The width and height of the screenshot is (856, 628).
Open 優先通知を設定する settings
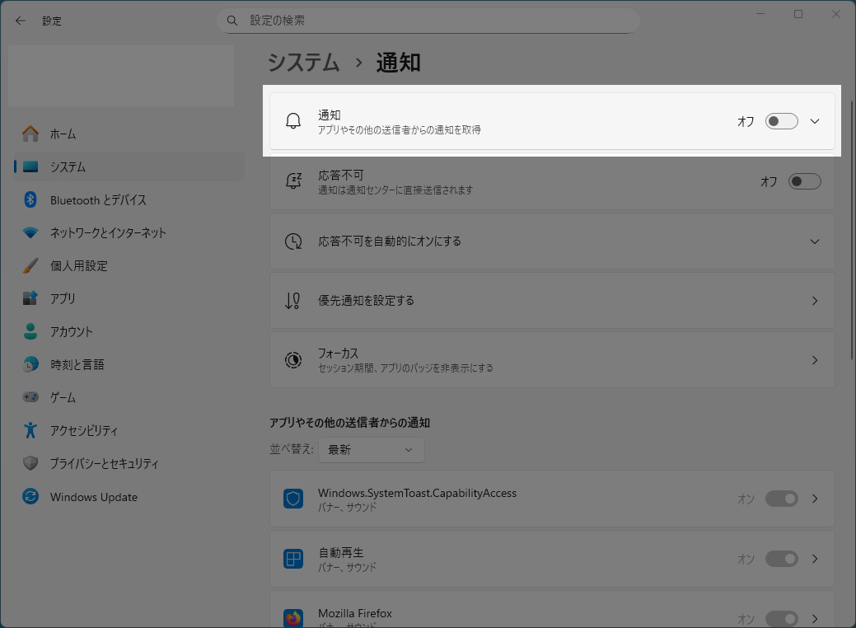(552, 301)
